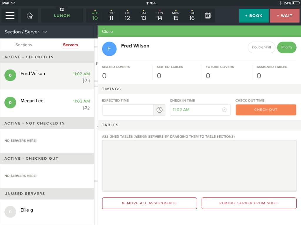Viewport: 301px width, 225px height.
Task: Click Remove Server From Shift
Action: 249,203
